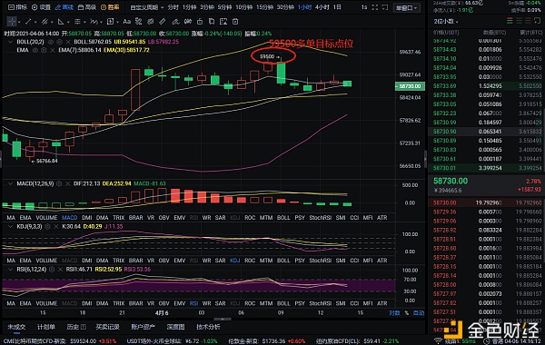Expand trend line tool options arrow
This screenshot has height=345, width=545.
tap(35, 22)
